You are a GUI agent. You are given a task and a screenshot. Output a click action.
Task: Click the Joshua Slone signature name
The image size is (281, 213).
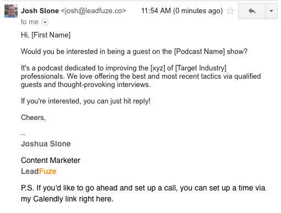[46, 144]
